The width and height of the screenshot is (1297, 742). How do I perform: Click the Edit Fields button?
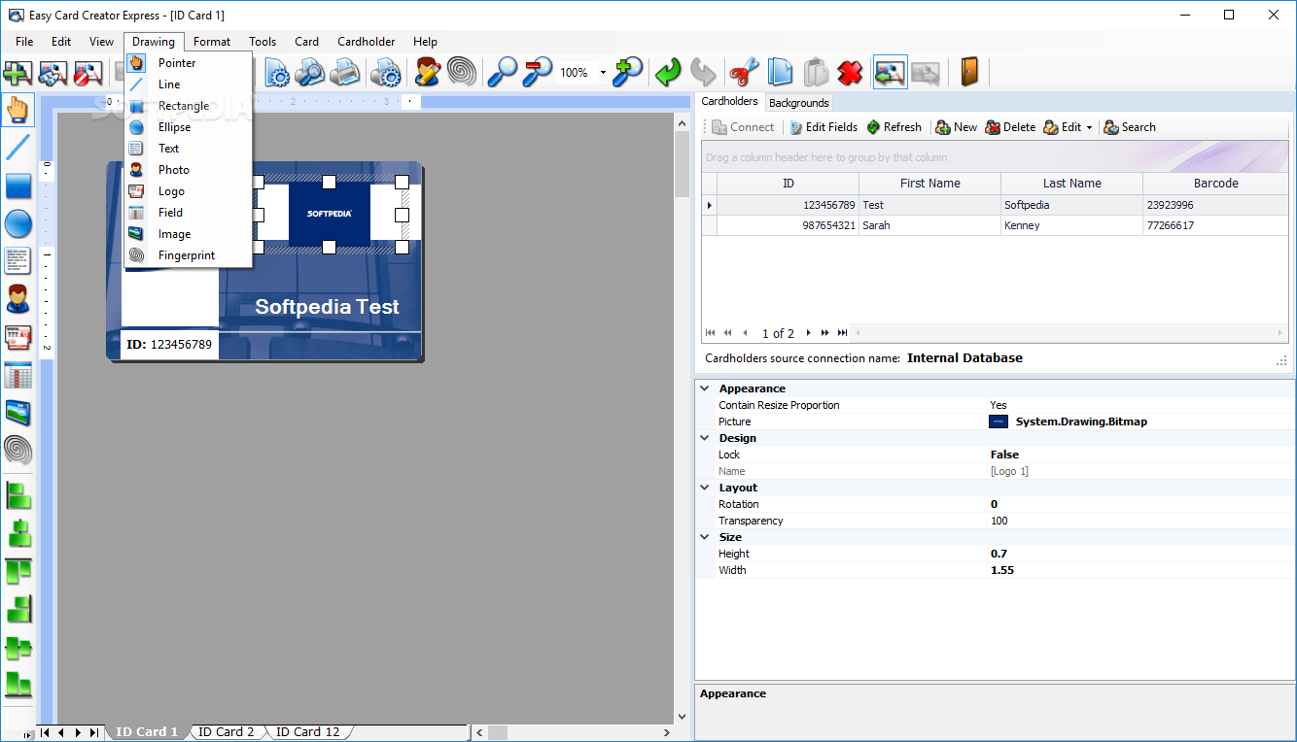click(x=823, y=127)
